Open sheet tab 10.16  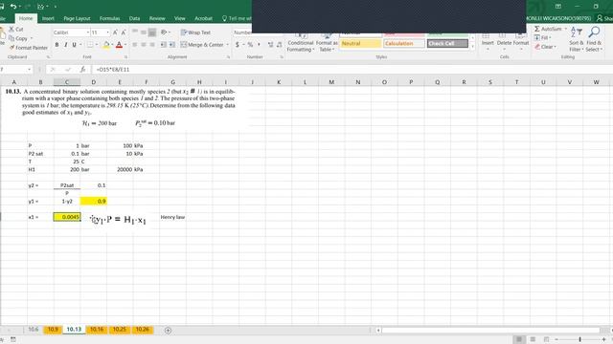click(97, 330)
